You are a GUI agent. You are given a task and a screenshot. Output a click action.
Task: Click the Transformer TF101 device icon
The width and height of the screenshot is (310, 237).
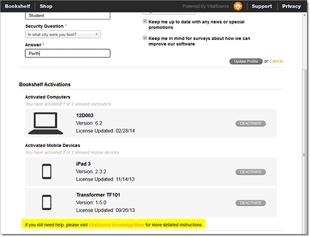47,202
